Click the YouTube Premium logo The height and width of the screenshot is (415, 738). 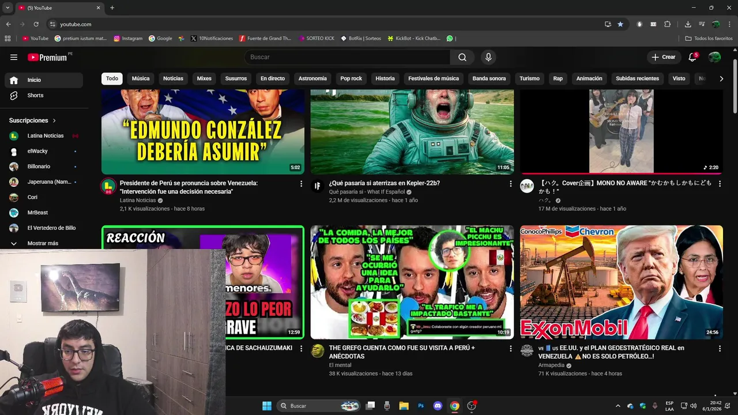coord(47,57)
